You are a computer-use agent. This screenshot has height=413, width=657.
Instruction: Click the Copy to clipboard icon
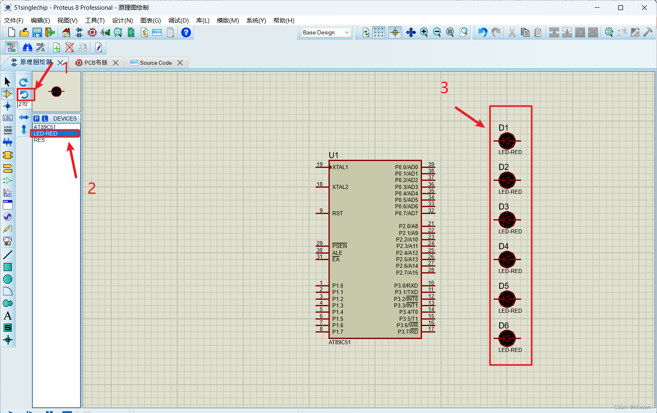point(525,32)
